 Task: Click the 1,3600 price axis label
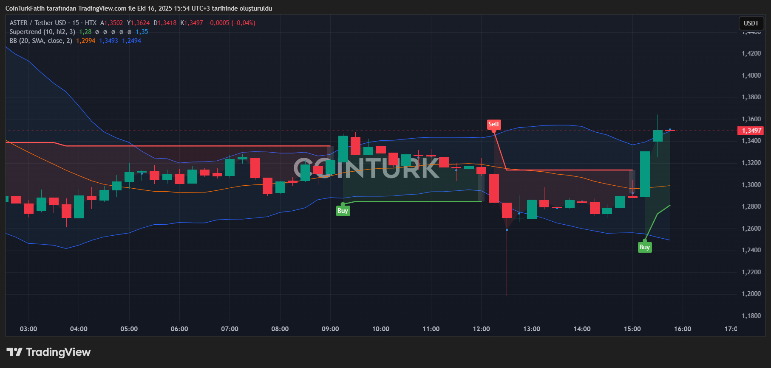[x=751, y=119]
